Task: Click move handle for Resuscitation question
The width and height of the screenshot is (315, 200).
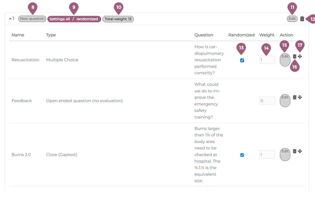Action: pos(300,57)
